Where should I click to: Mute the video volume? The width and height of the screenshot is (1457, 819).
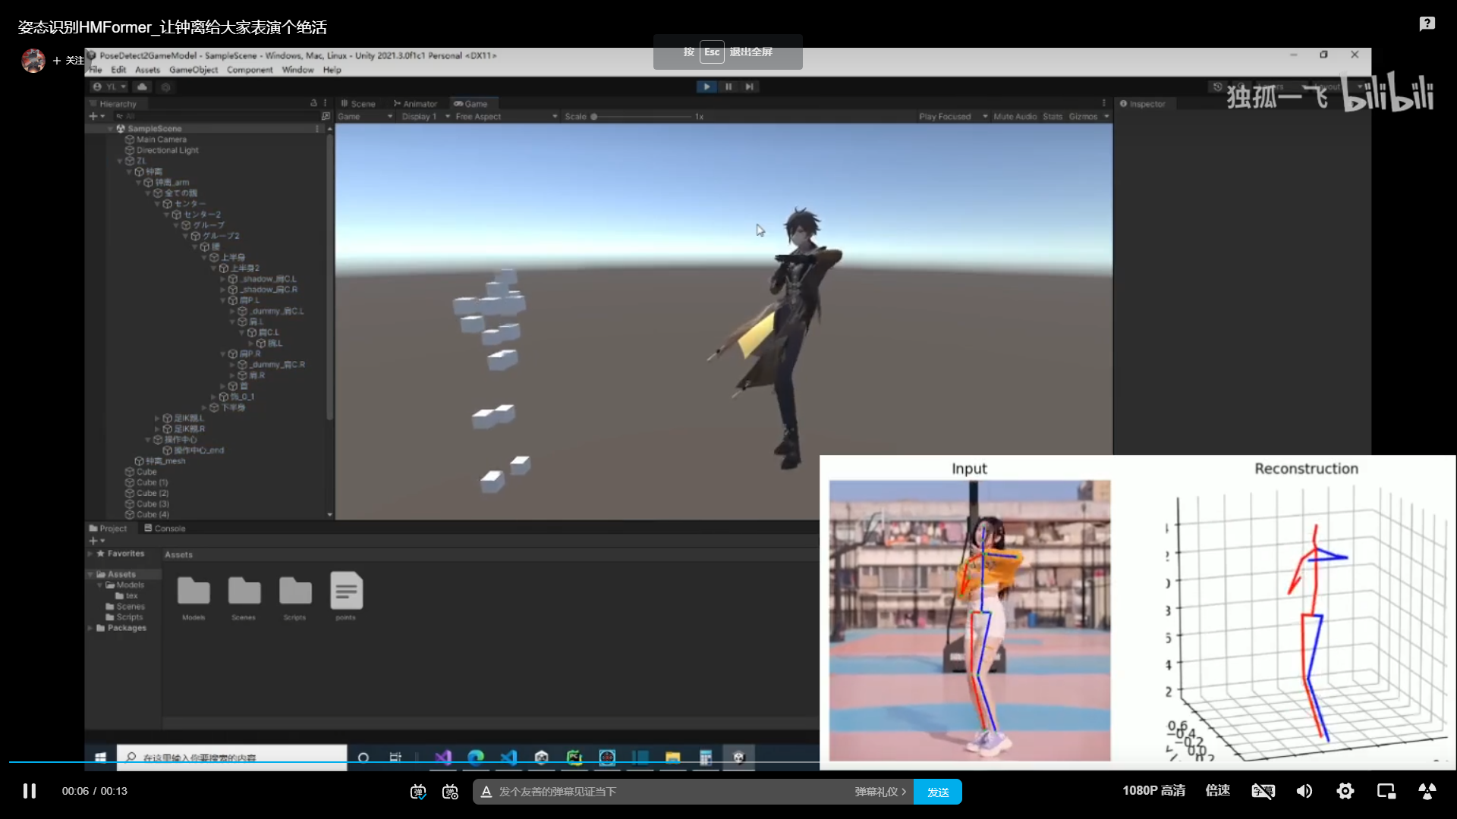[x=1304, y=791]
